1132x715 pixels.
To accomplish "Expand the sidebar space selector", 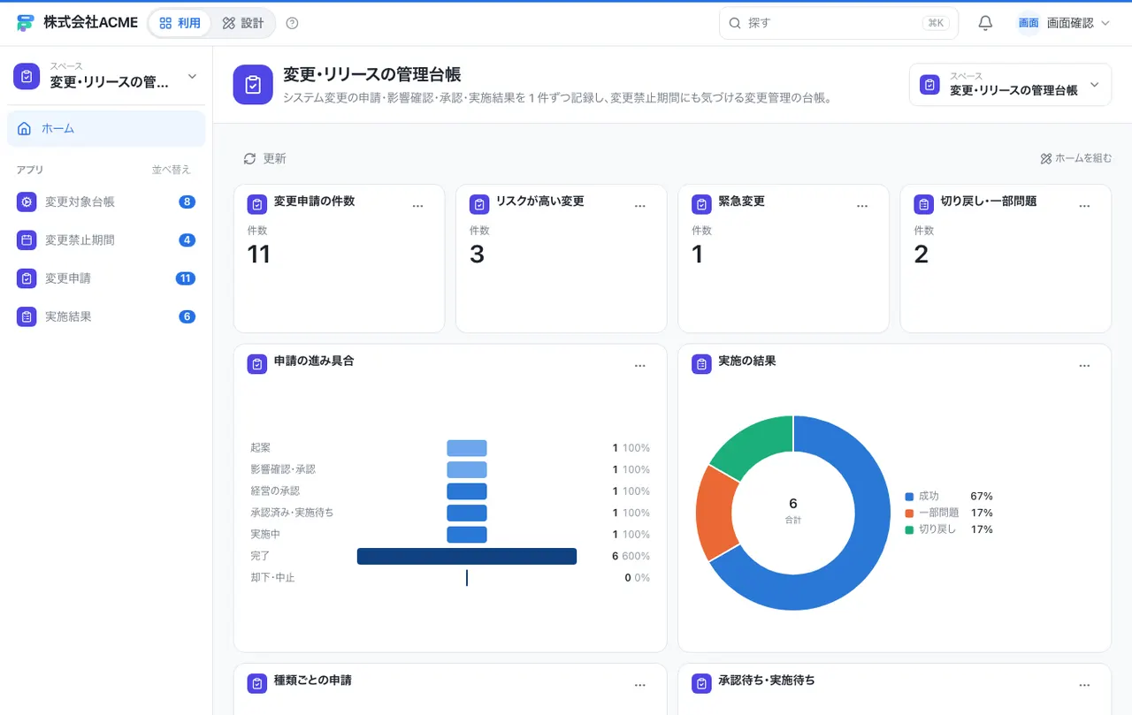I will pos(106,76).
